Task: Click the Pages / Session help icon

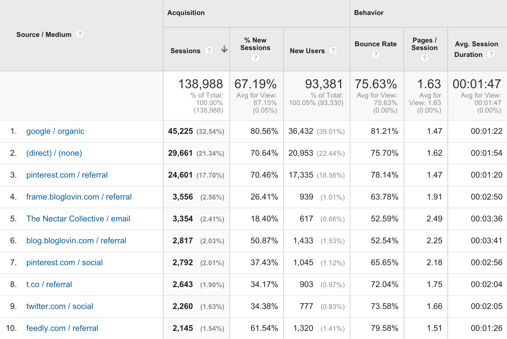Action: (x=425, y=58)
